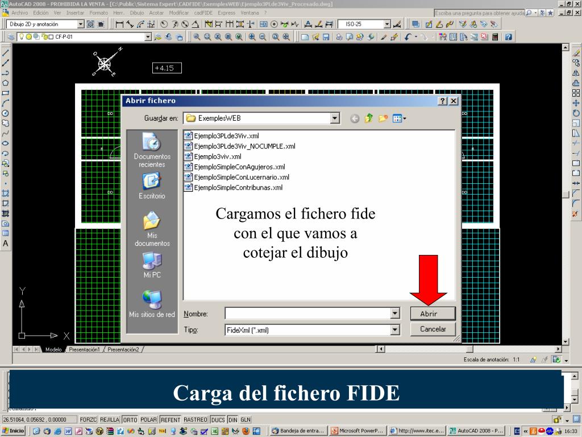
Task: Click the dialog Back navigation icon
Action: (x=355, y=118)
